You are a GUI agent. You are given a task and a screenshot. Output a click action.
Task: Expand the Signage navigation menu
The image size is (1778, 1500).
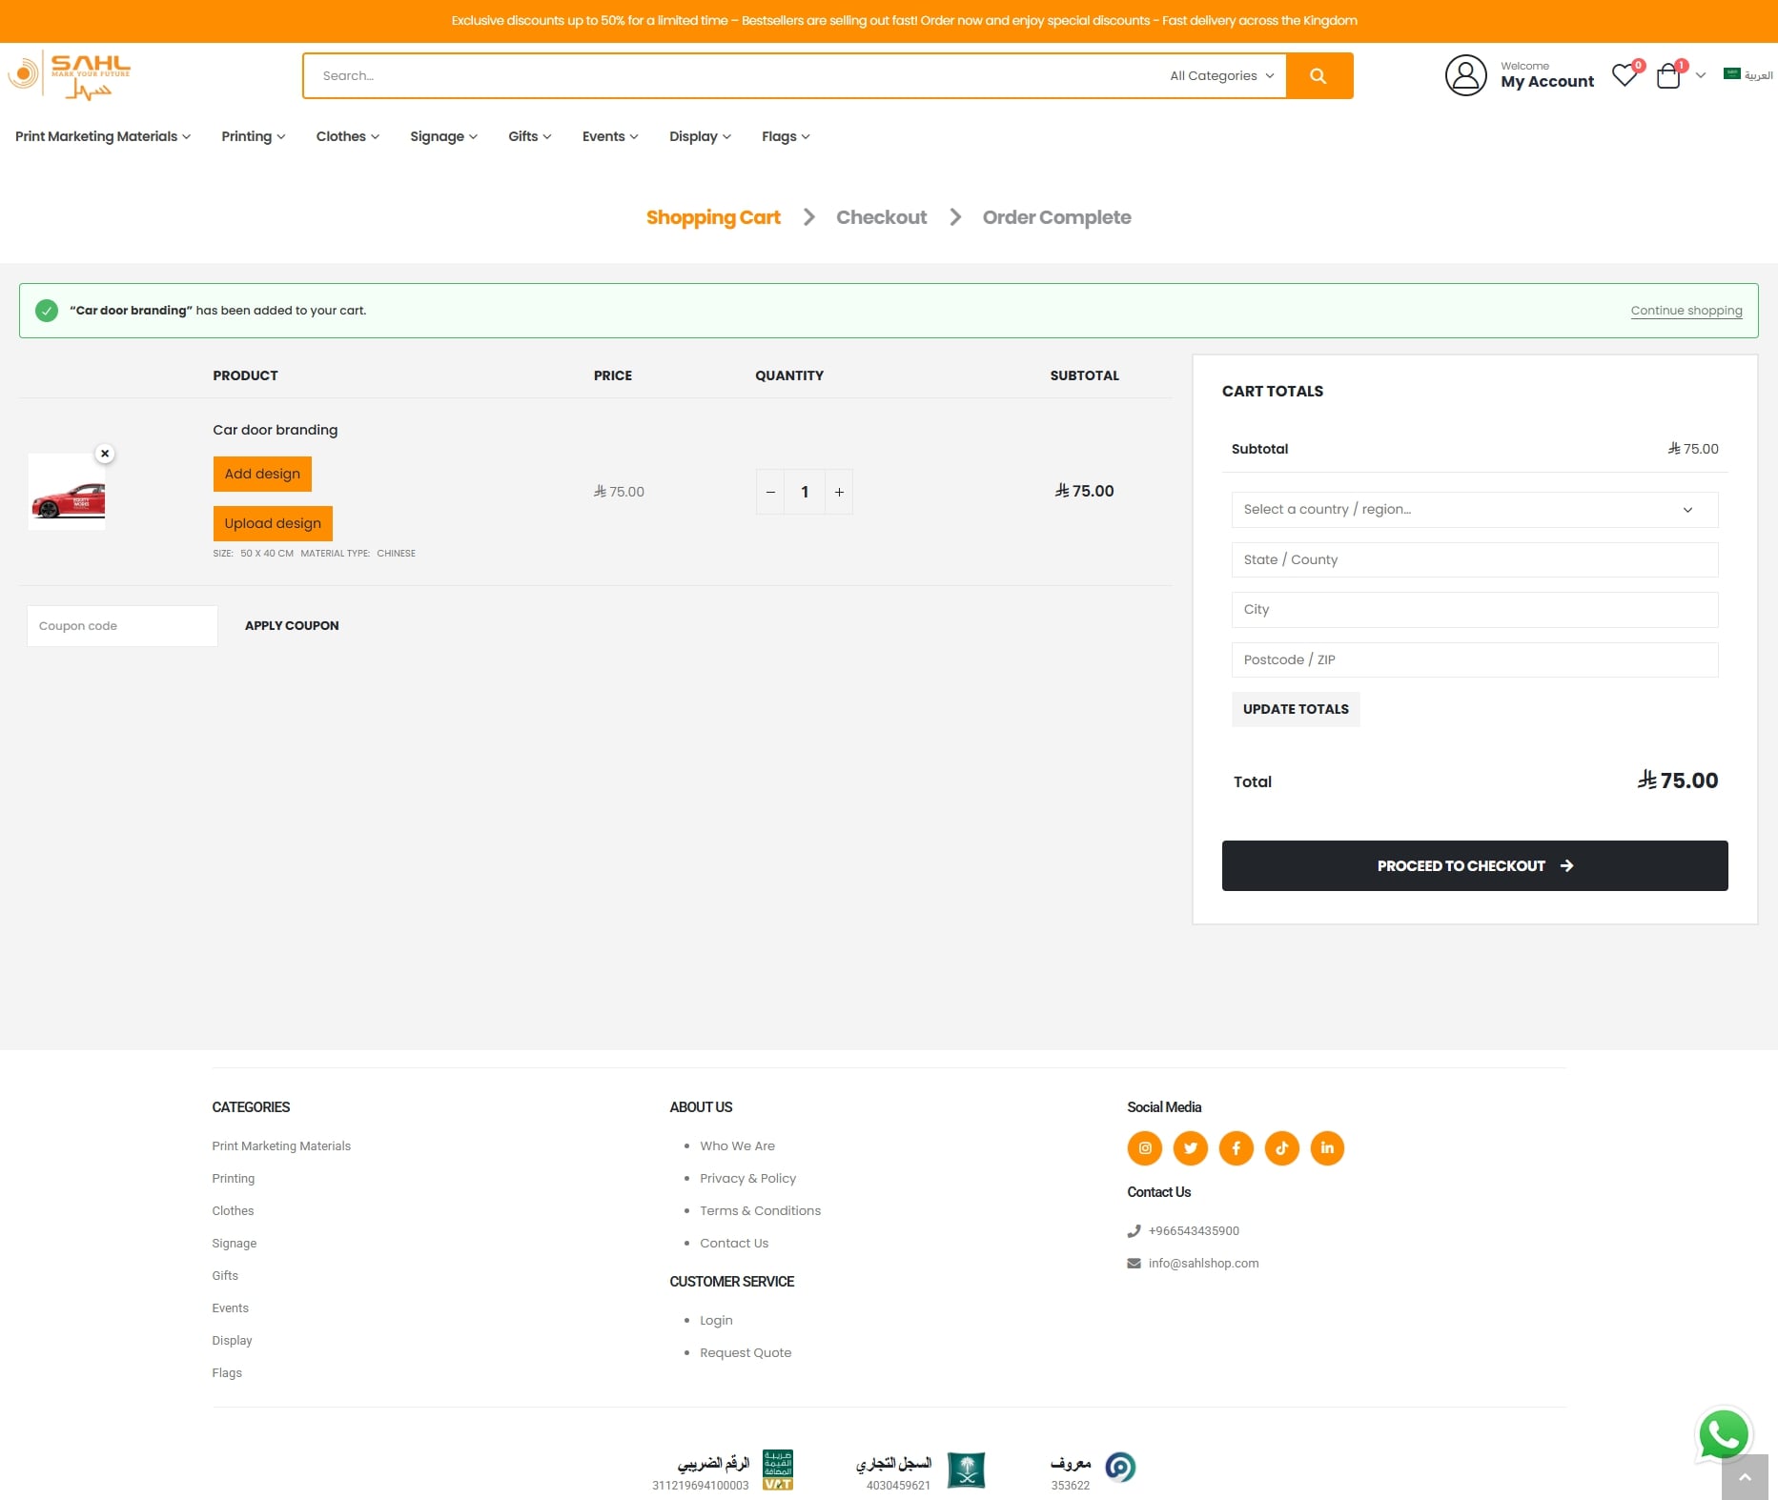(x=443, y=136)
